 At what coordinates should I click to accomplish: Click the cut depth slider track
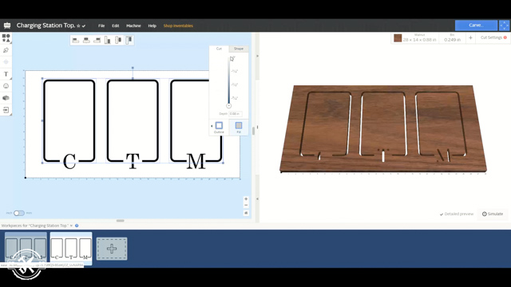point(229,81)
